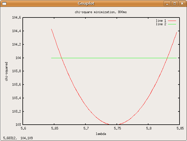Click the 'chi-squared' y-axis label
The width and height of the screenshot is (187, 141).
[7, 71]
